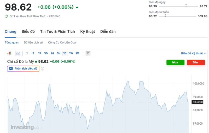Expand Biểu đồ Kỹ thuật via the double chevron
Screen dimensions: 209x133
[x=205, y=53]
